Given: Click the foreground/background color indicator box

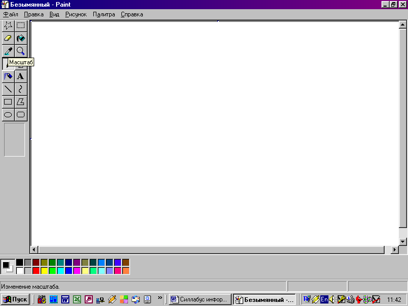Looking at the screenshot, I should pyautogui.click(x=8, y=266).
